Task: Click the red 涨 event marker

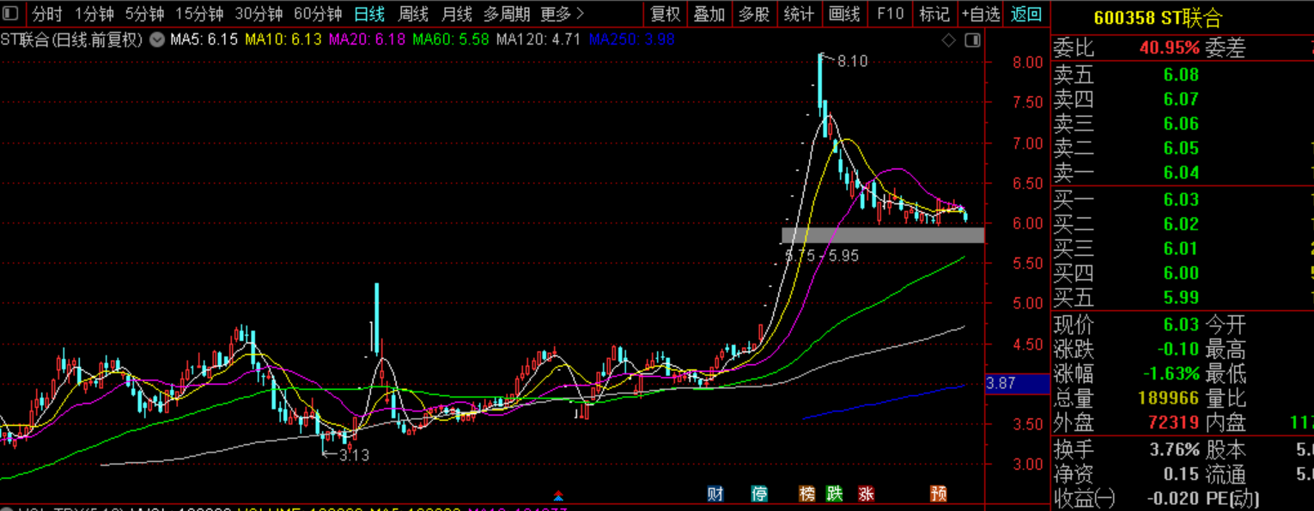Action: pos(867,494)
